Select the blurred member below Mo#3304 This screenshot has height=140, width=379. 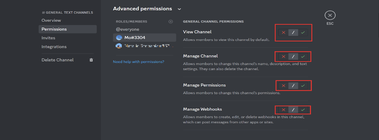click(x=144, y=46)
